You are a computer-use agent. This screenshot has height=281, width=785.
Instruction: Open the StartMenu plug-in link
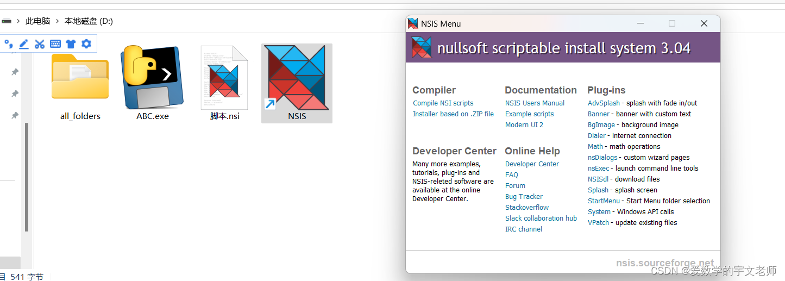604,201
